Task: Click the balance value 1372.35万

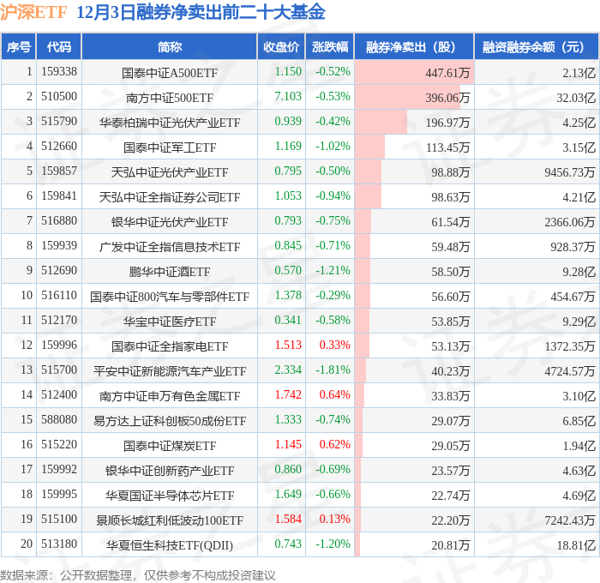Action: [569, 346]
